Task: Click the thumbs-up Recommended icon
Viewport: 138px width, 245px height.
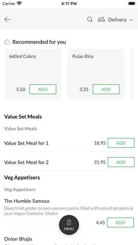Action: coord(7,42)
